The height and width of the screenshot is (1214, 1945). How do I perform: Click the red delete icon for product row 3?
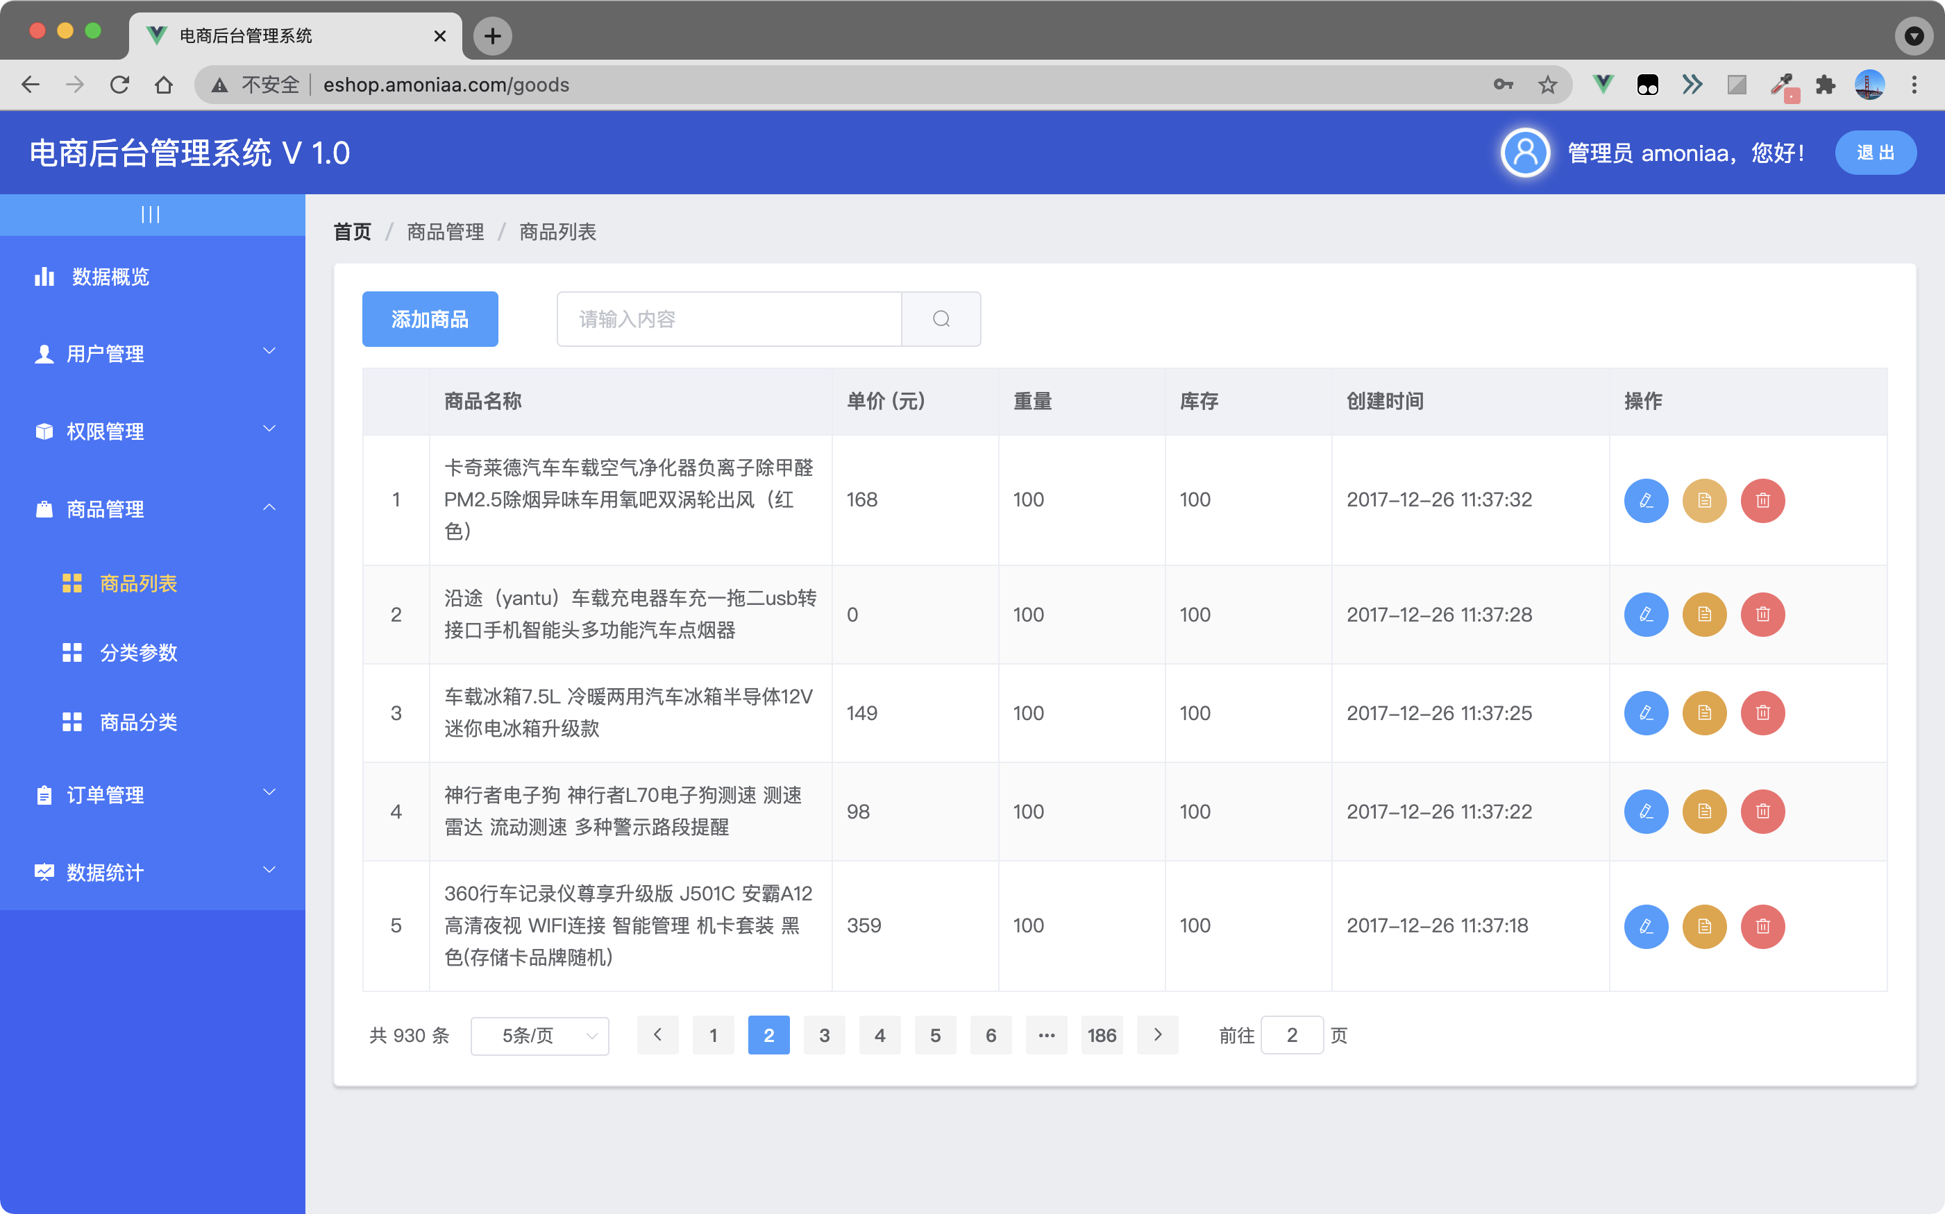pos(1762,713)
